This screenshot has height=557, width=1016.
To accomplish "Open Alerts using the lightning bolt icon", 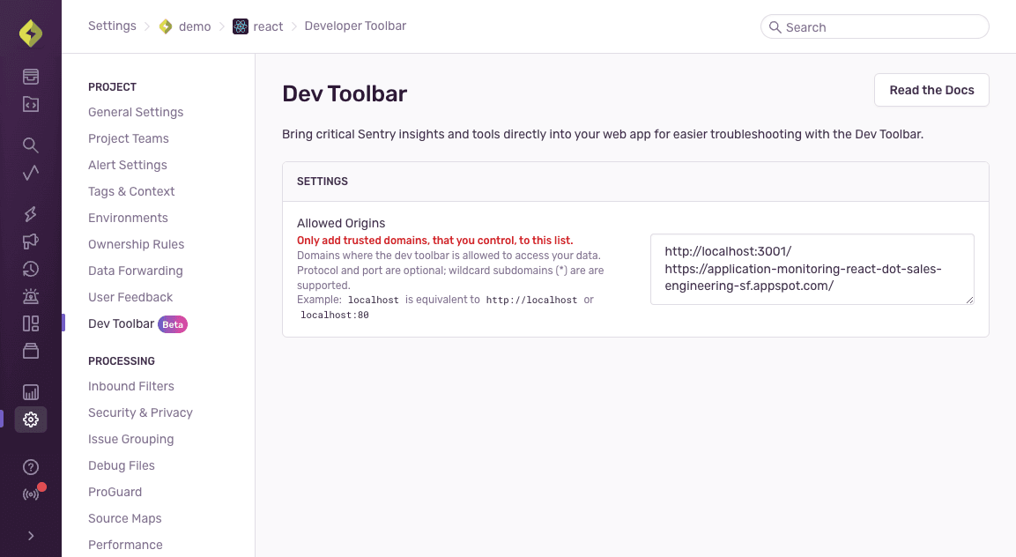I will [x=31, y=214].
